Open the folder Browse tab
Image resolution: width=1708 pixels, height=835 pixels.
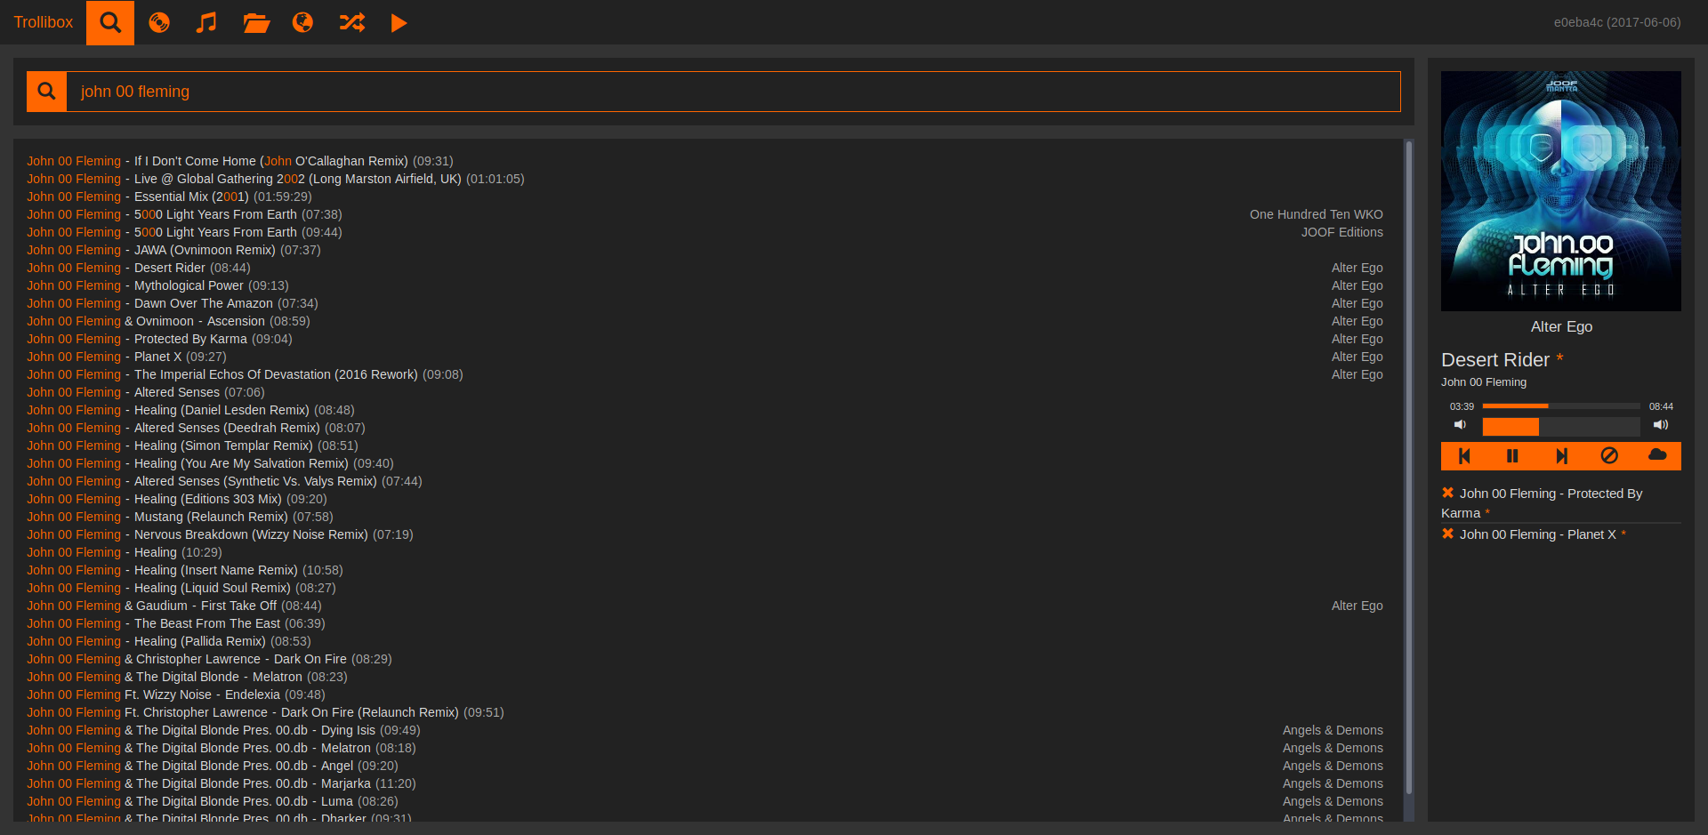click(x=256, y=22)
